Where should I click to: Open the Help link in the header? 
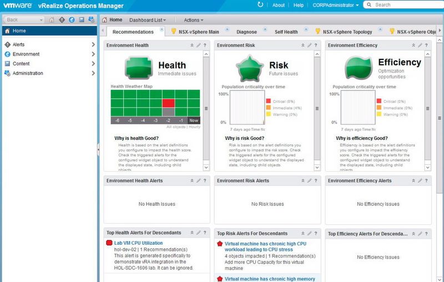(x=299, y=5)
